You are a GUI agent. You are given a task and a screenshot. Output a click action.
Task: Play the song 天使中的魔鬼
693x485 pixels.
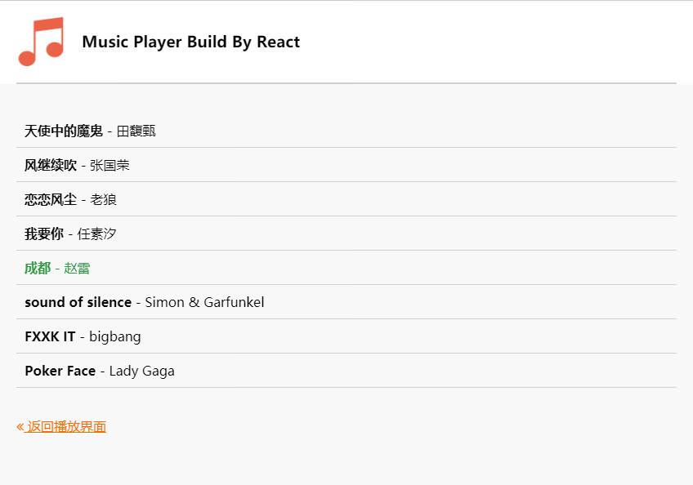pyautogui.click(x=64, y=131)
